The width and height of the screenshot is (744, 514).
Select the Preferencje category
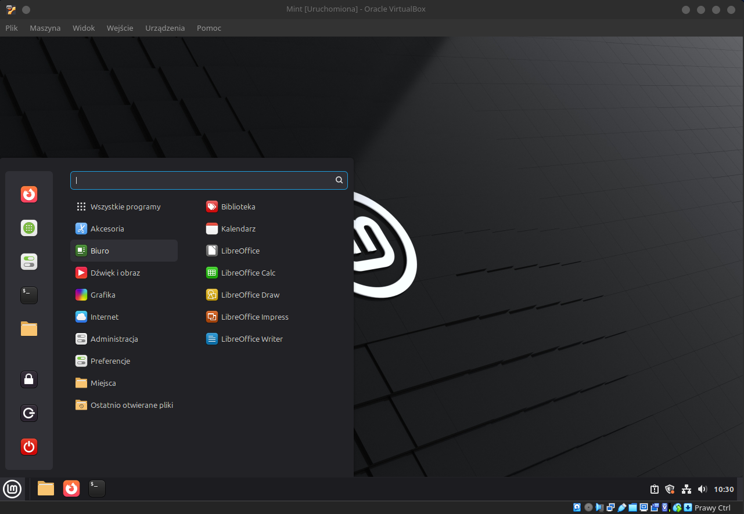click(124, 361)
